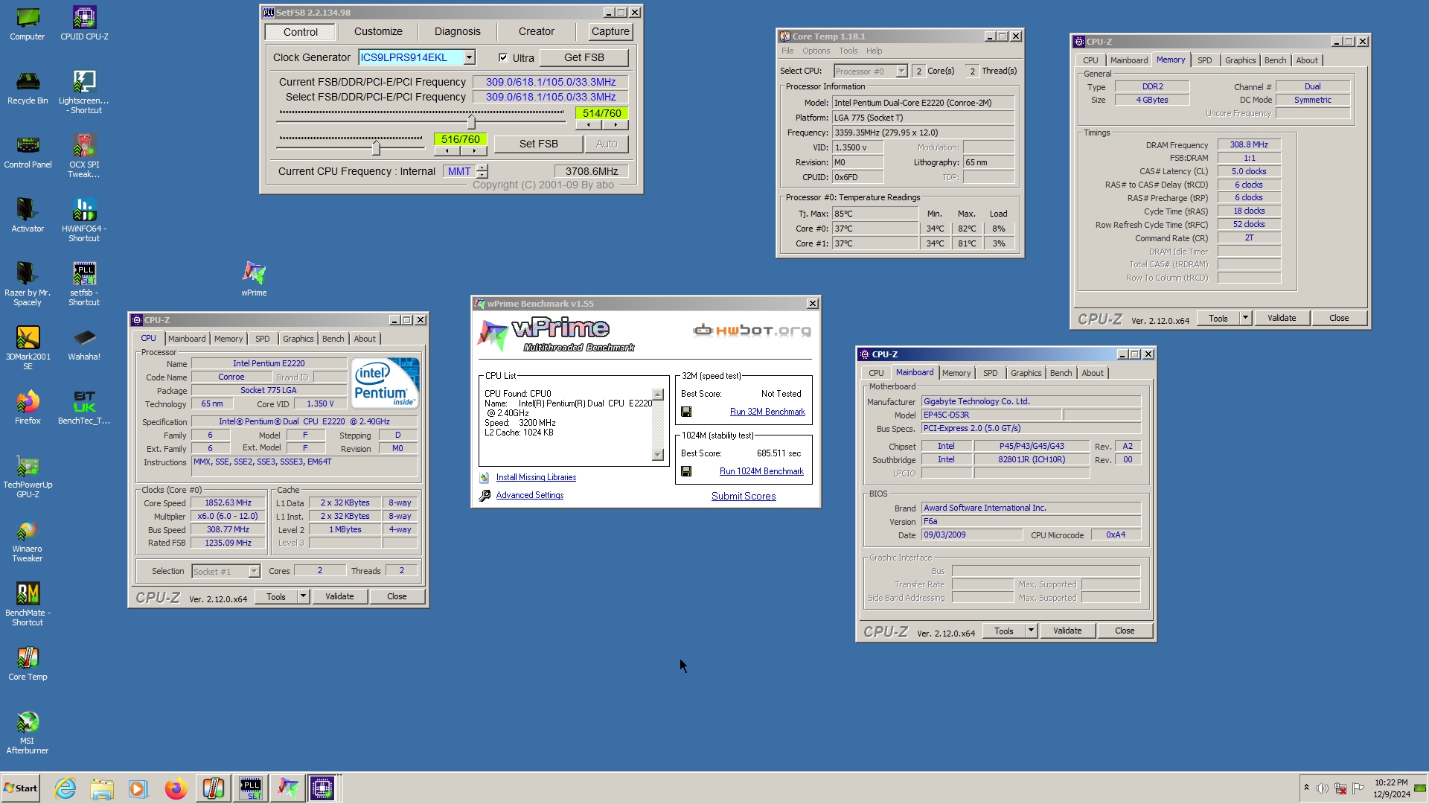Click Validate in the Memory CPU-Z window

click(x=1282, y=318)
